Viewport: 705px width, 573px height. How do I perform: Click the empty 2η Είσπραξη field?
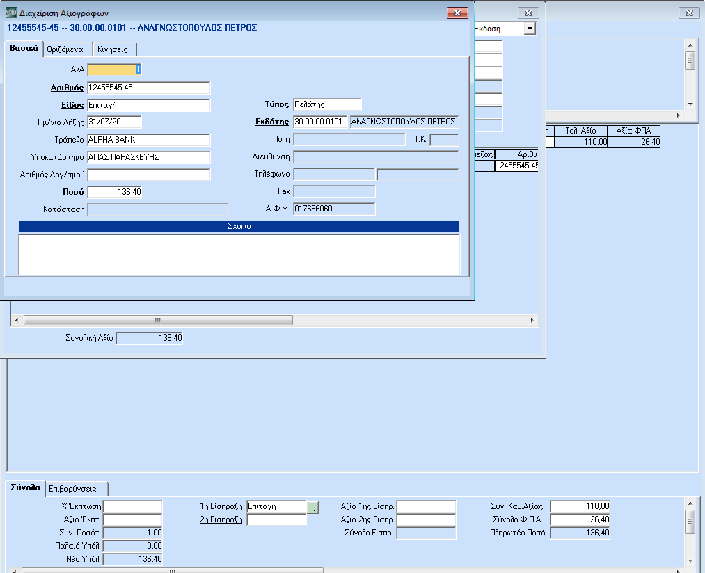[x=276, y=519]
